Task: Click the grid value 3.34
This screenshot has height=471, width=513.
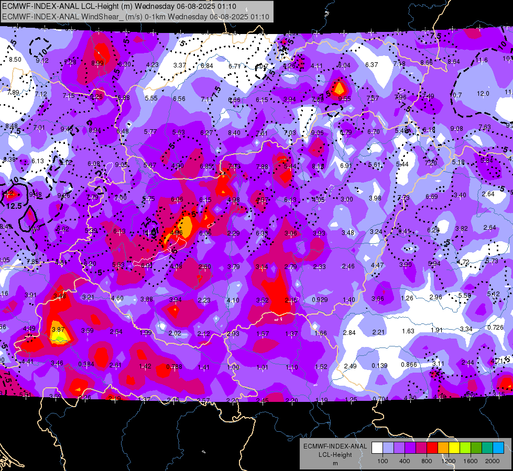Action: coord(466,329)
